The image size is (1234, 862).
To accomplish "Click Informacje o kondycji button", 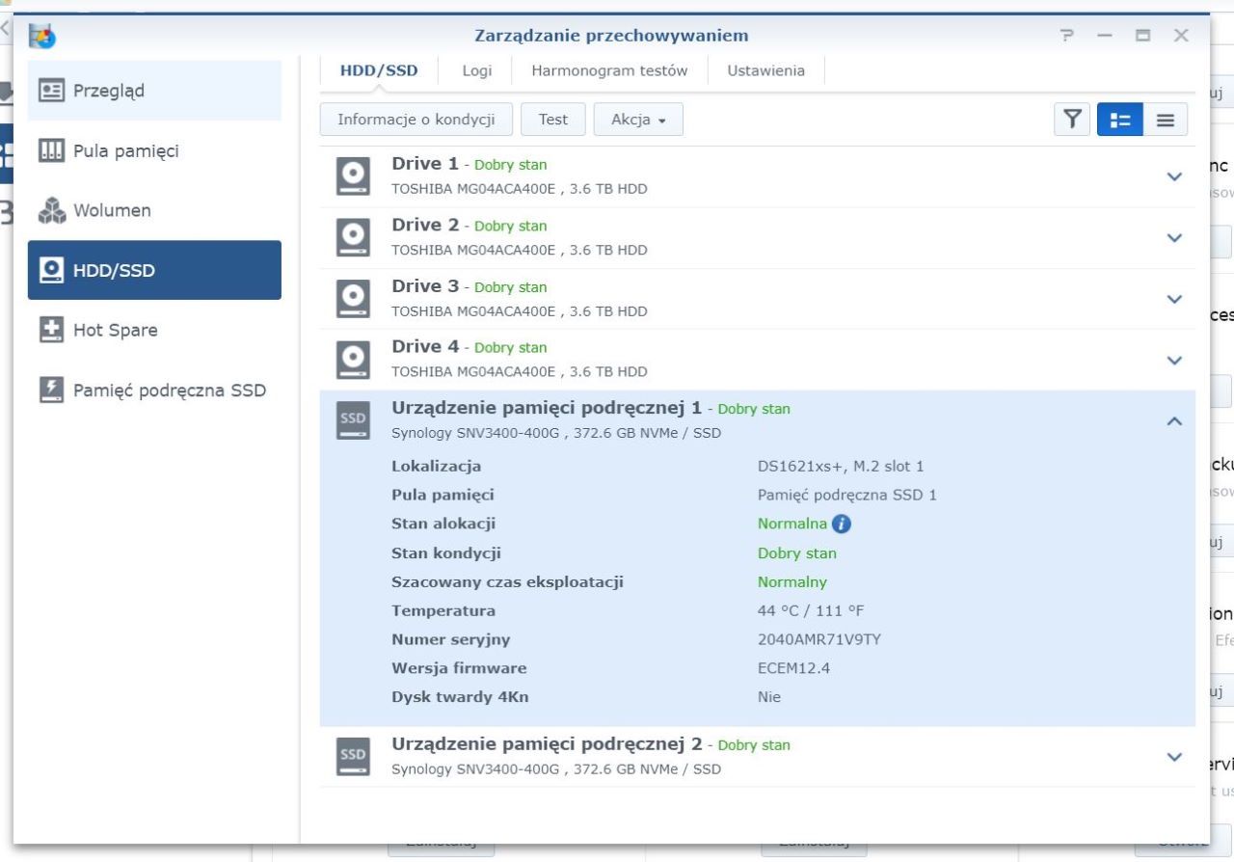I will pos(416,120).
